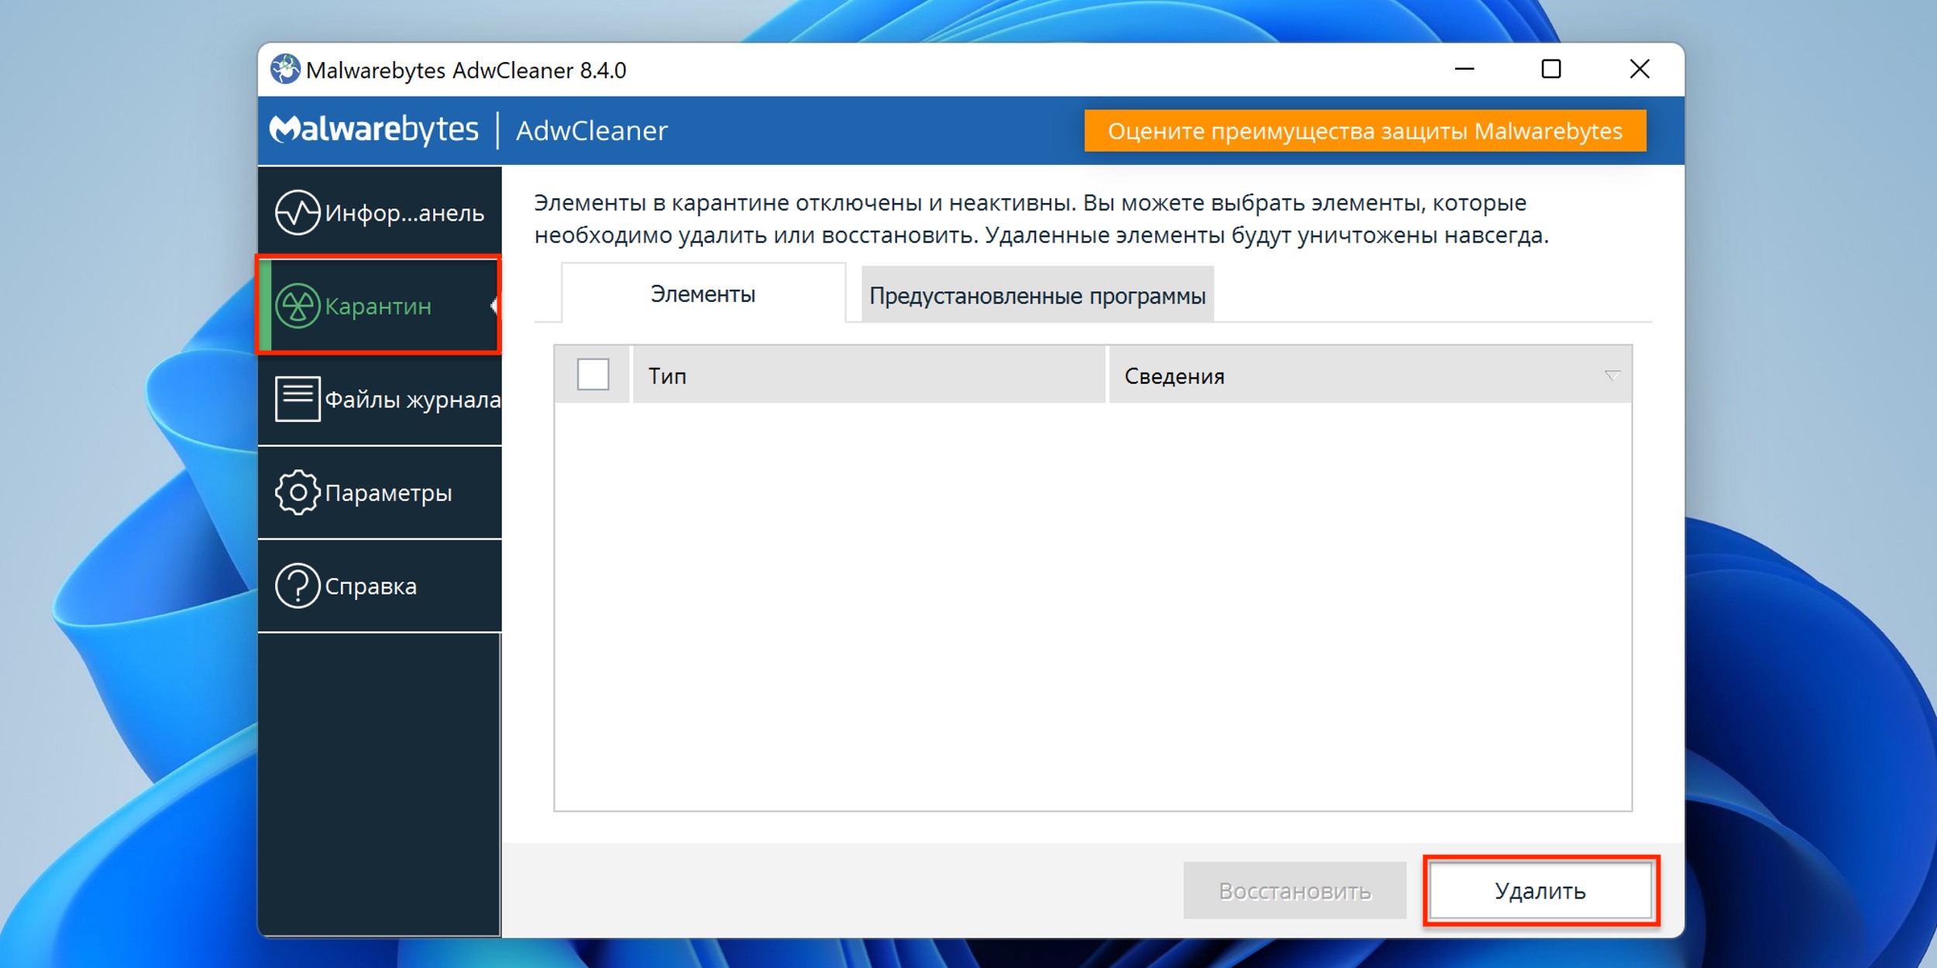
Task: Switch to the Элементы tab
Action: pyautogui.click(x=703, y=294)
